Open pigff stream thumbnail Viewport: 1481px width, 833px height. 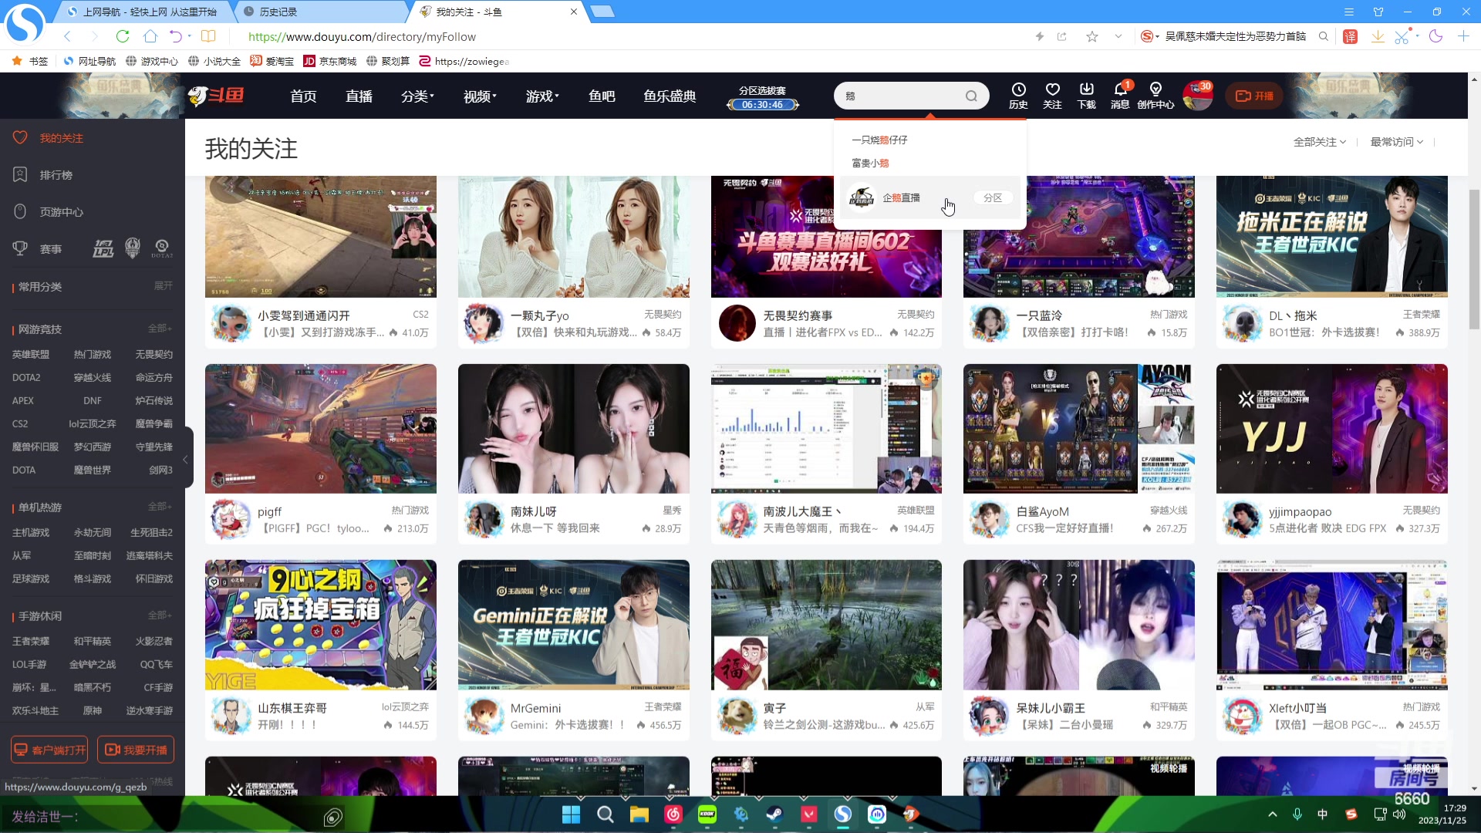[321, 428]
